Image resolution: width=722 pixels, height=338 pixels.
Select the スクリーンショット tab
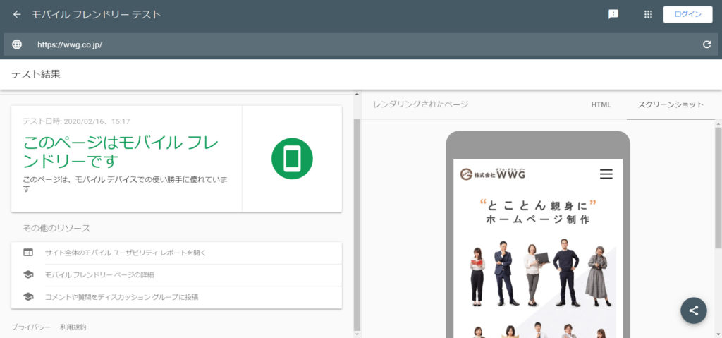(x=671, y=104)
